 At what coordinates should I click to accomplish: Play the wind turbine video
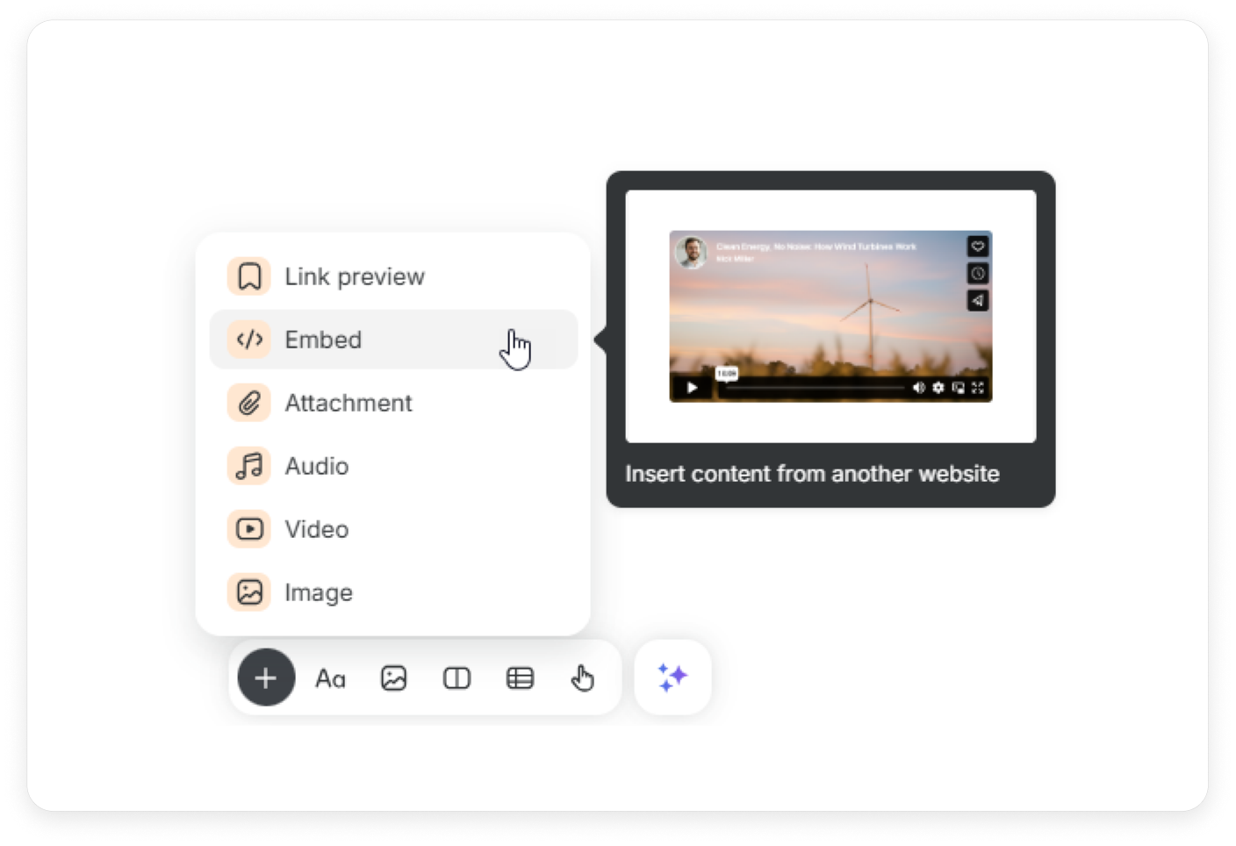coord(692,388)
